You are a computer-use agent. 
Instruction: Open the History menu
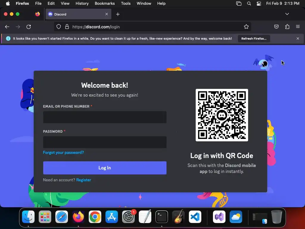82,4
